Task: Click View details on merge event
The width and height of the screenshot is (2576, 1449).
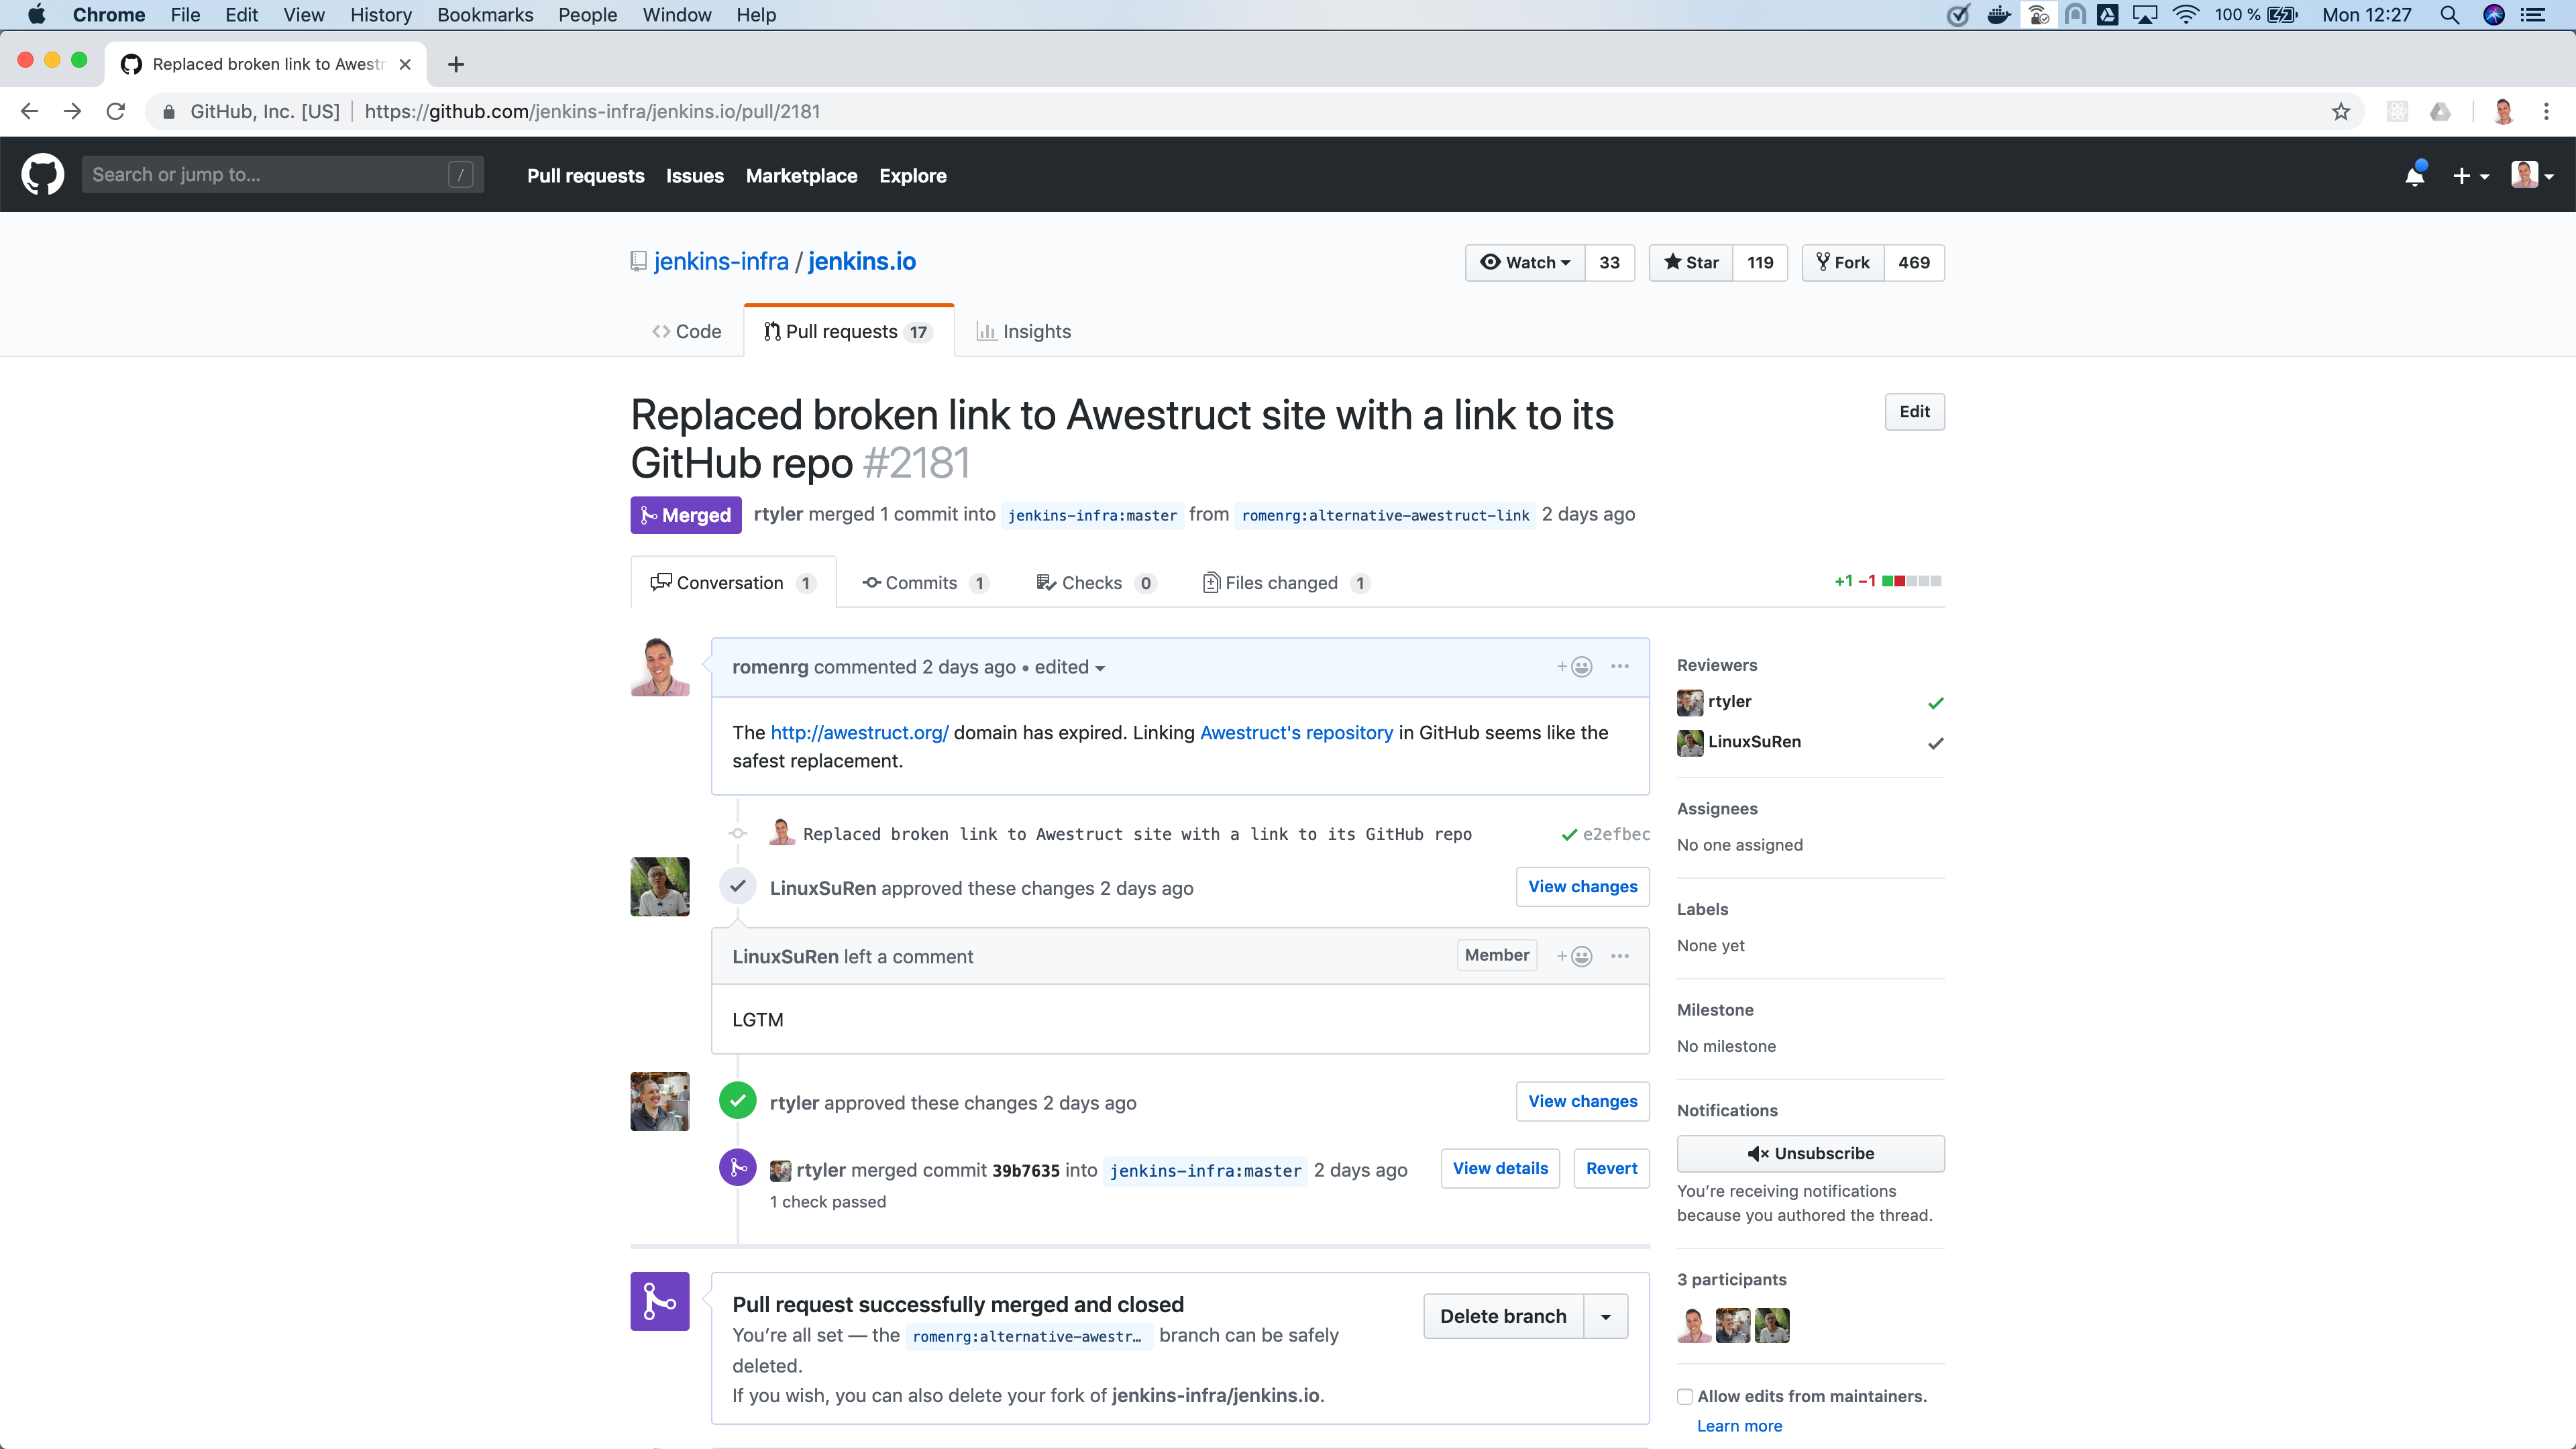Action: pos(1500,1168)
